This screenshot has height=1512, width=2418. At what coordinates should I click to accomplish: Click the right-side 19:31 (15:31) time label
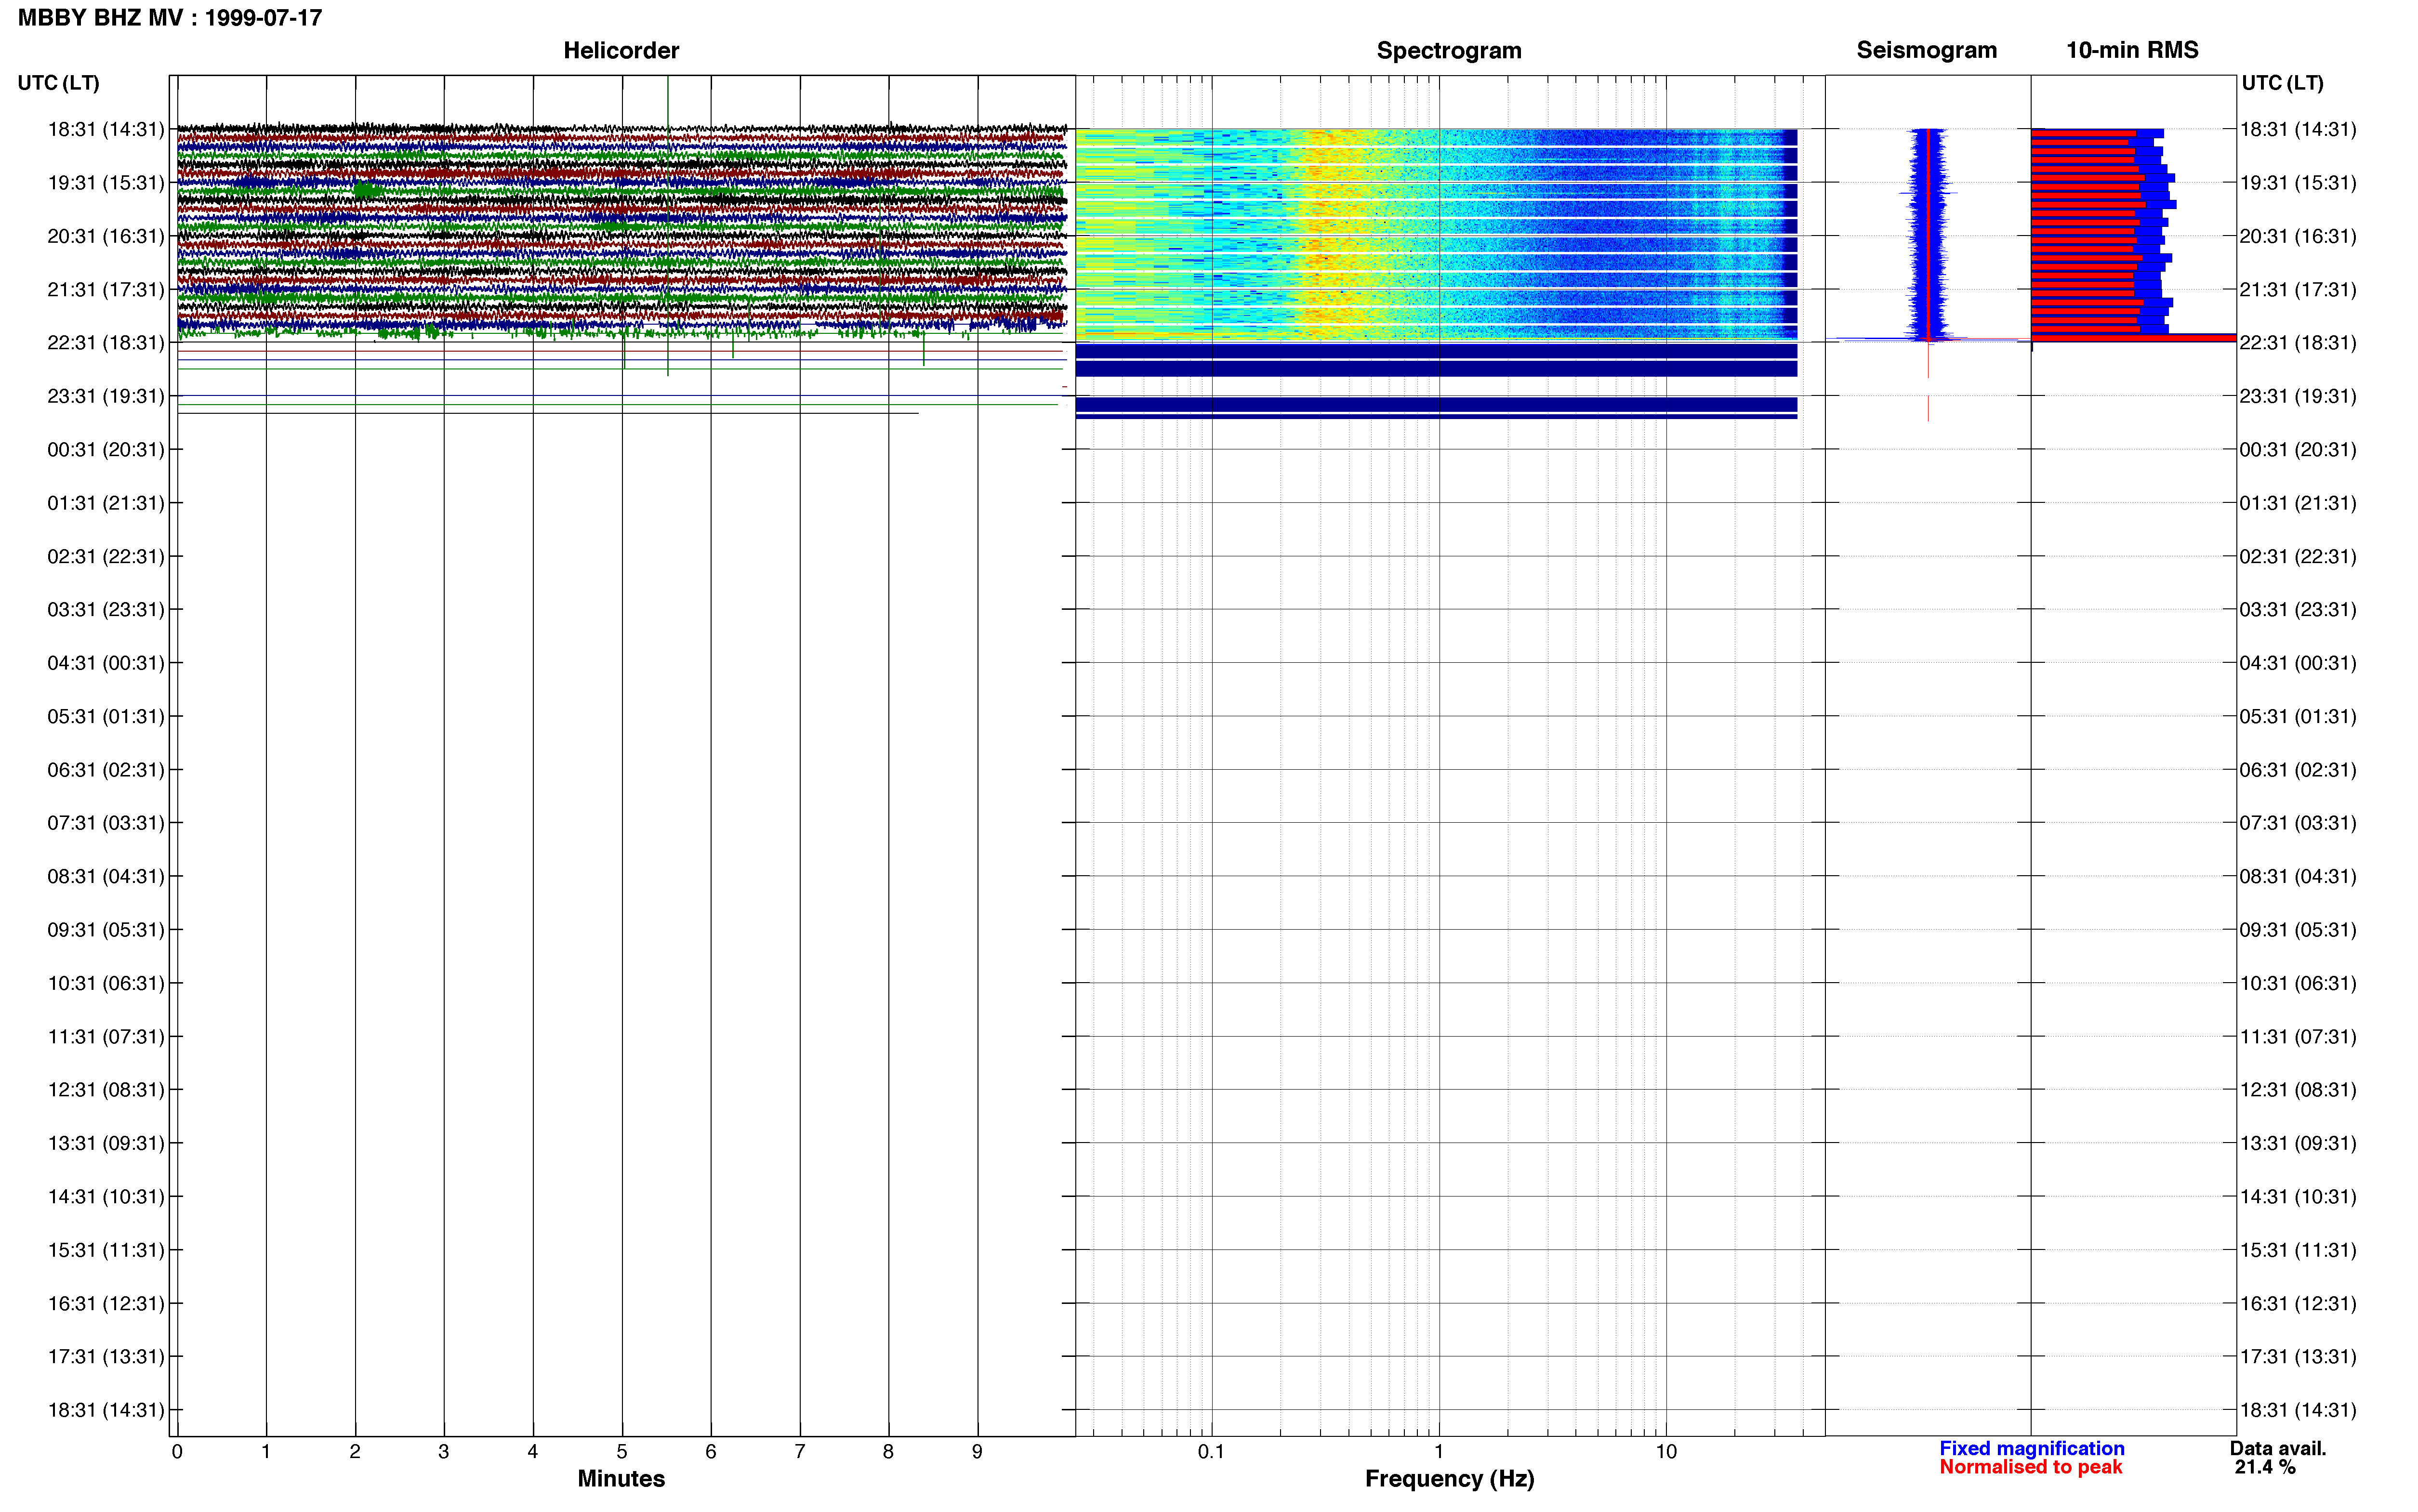pos(2298,182)
